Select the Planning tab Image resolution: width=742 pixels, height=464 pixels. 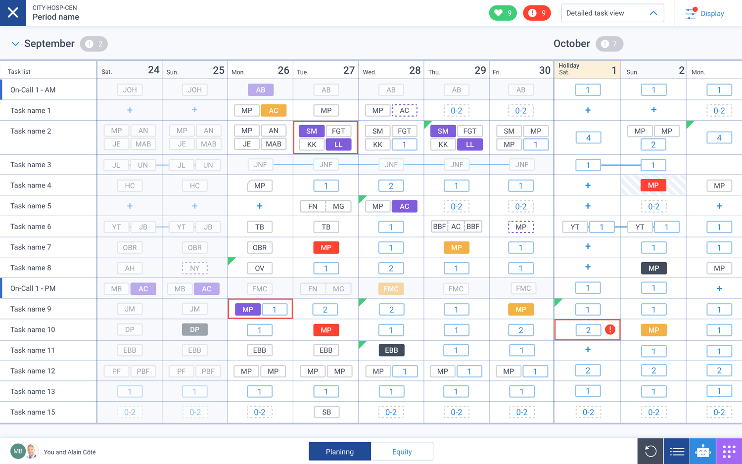(339, 451)
